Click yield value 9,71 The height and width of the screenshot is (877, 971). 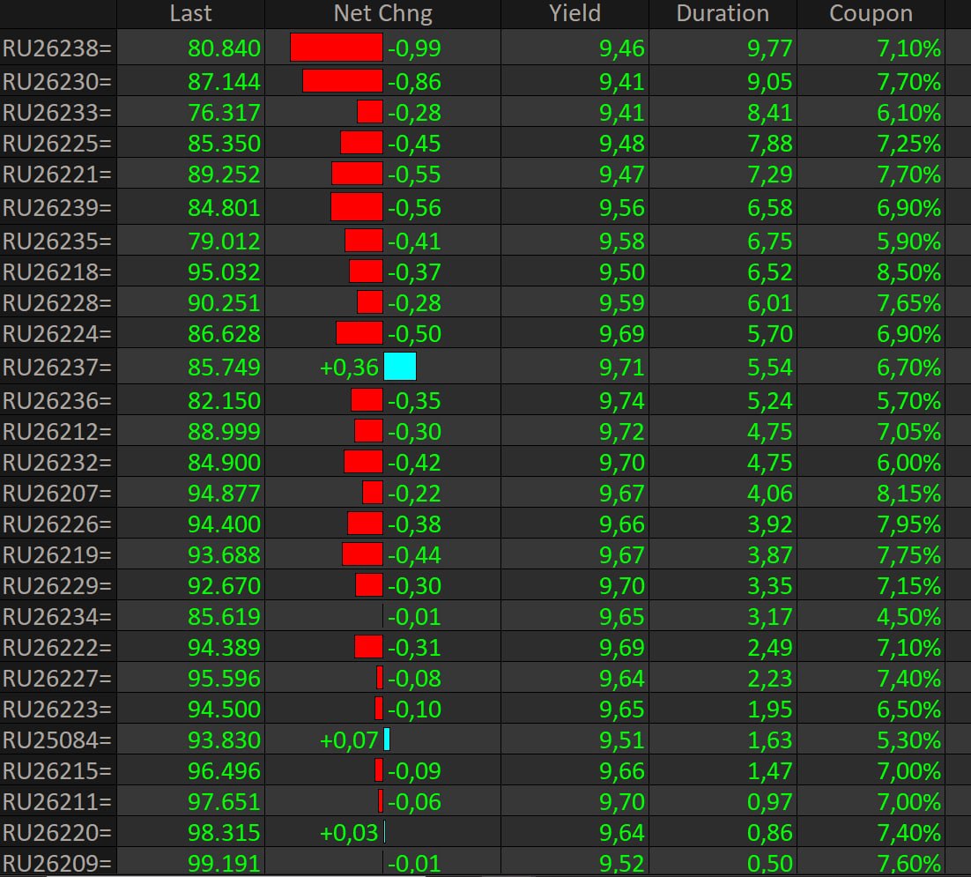click(622, 368)
